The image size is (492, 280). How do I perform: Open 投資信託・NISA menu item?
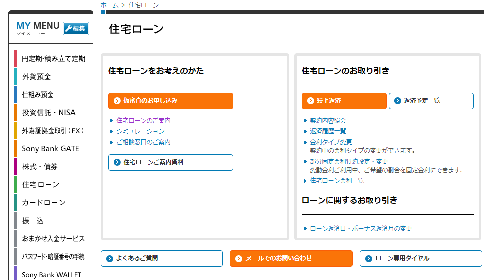49,113
